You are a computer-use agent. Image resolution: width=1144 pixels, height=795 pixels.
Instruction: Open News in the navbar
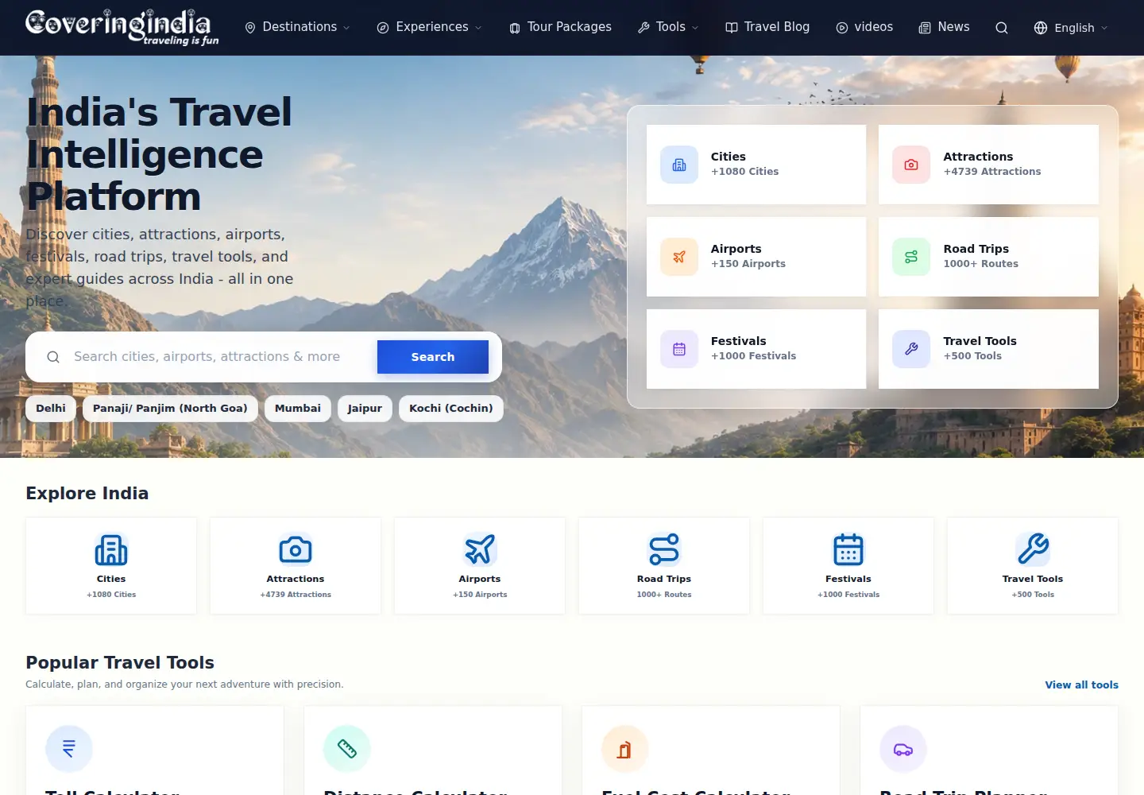pyautogui.click(x=944, y=27)
